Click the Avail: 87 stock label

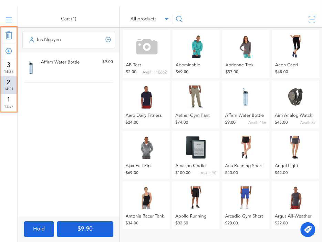[308, 123]
